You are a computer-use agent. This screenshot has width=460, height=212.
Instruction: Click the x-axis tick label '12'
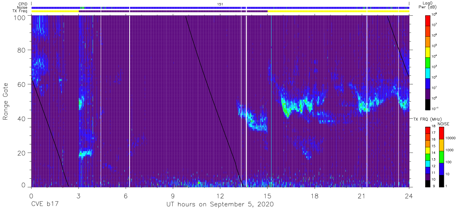click(220, 195)
